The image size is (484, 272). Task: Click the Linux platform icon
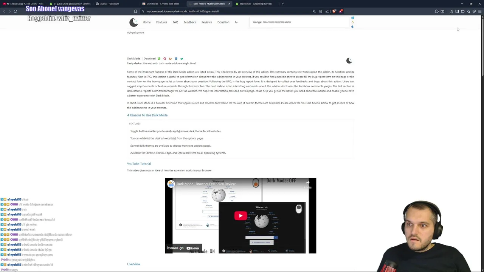pyautogui.click(x=352, y=22)
